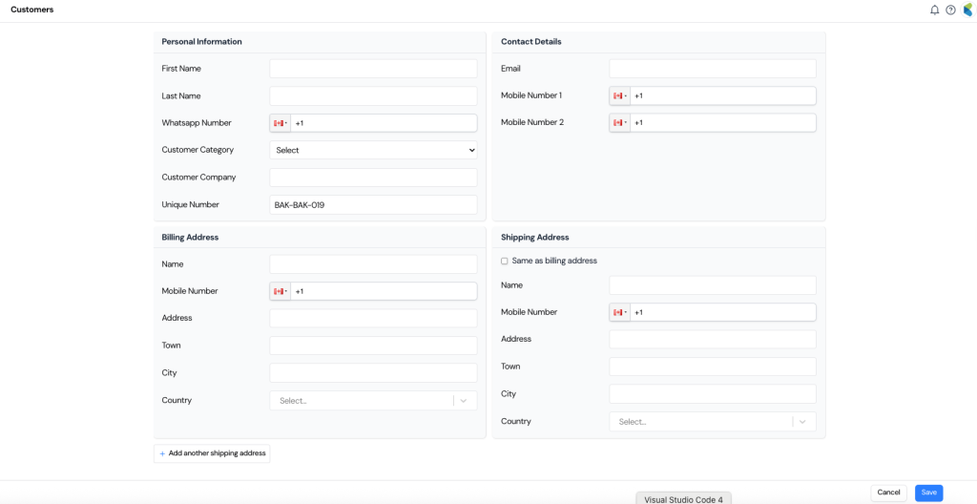Click the Save button
Screen dimensions: 977x504
tap(928, 493)
